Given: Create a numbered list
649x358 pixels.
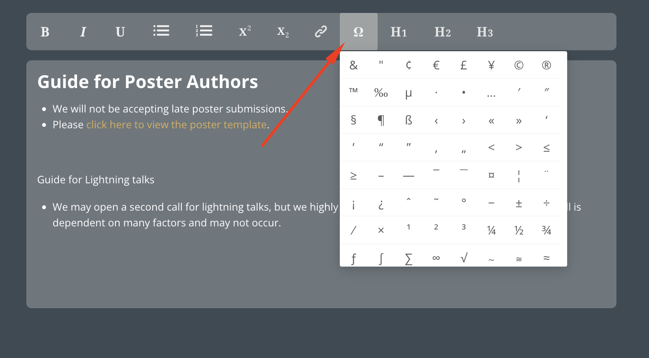Looking at the screenshot, I should (x=204, y=31).
